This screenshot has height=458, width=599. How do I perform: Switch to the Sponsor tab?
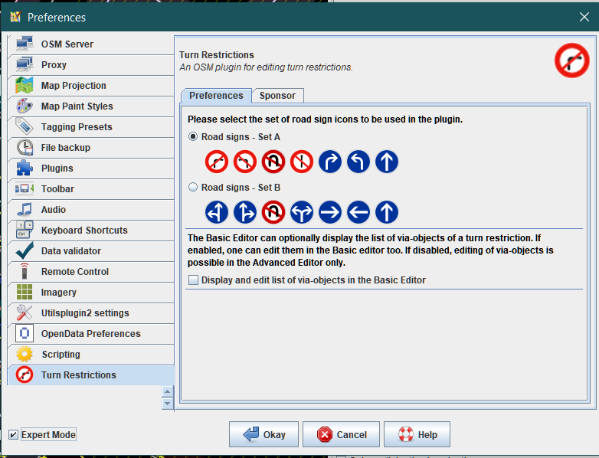coord(277,96)
